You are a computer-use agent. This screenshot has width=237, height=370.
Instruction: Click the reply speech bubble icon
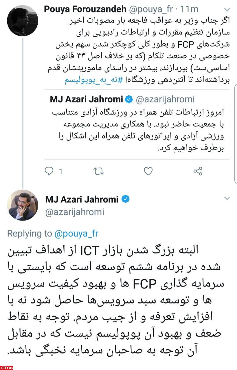pyautogui.click(x=49, y=171)
